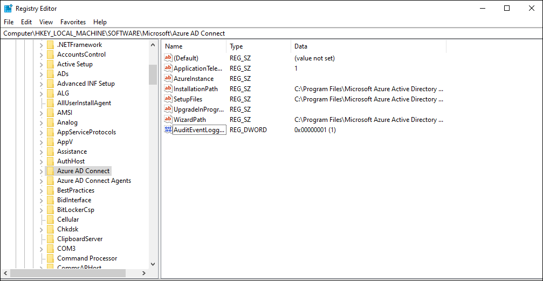Click the registry path address bar

coord(272,33)
